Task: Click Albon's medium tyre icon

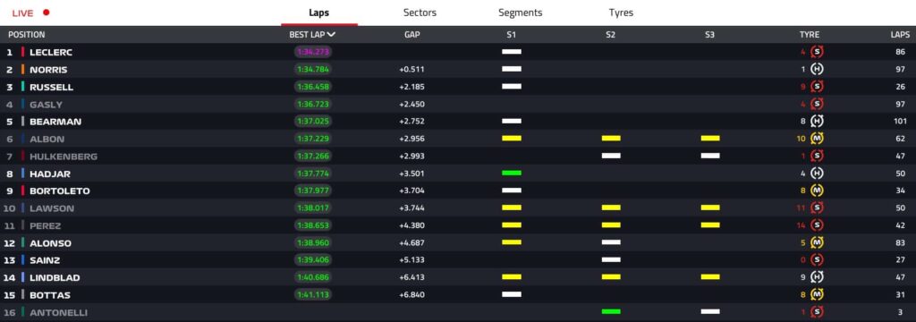Action: click(x=818, y=139)
